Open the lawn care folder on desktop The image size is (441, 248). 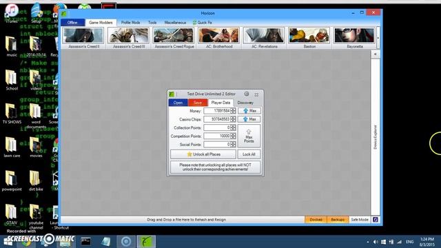click(12, 147)
